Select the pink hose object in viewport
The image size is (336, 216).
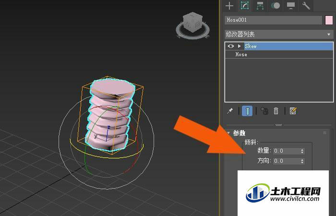click(x=110, y=116)
